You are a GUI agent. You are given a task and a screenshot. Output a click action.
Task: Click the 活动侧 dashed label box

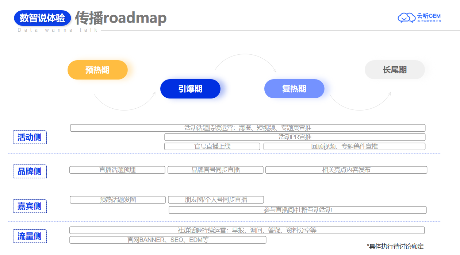(30, 137)
